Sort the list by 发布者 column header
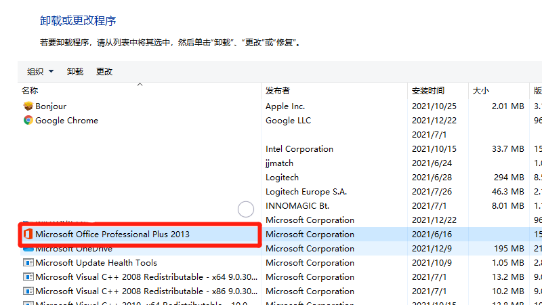Viewport: 542px width, 305px height. click(278, 91)
